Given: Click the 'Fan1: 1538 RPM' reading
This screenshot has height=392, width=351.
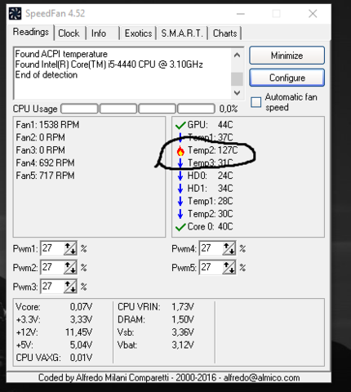Looking at the screenshot, I should click(x=47, y=125).
